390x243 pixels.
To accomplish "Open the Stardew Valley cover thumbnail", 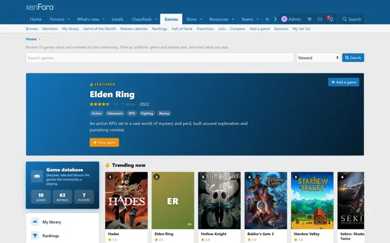I will pyautogui.click(x=313, y=200).
